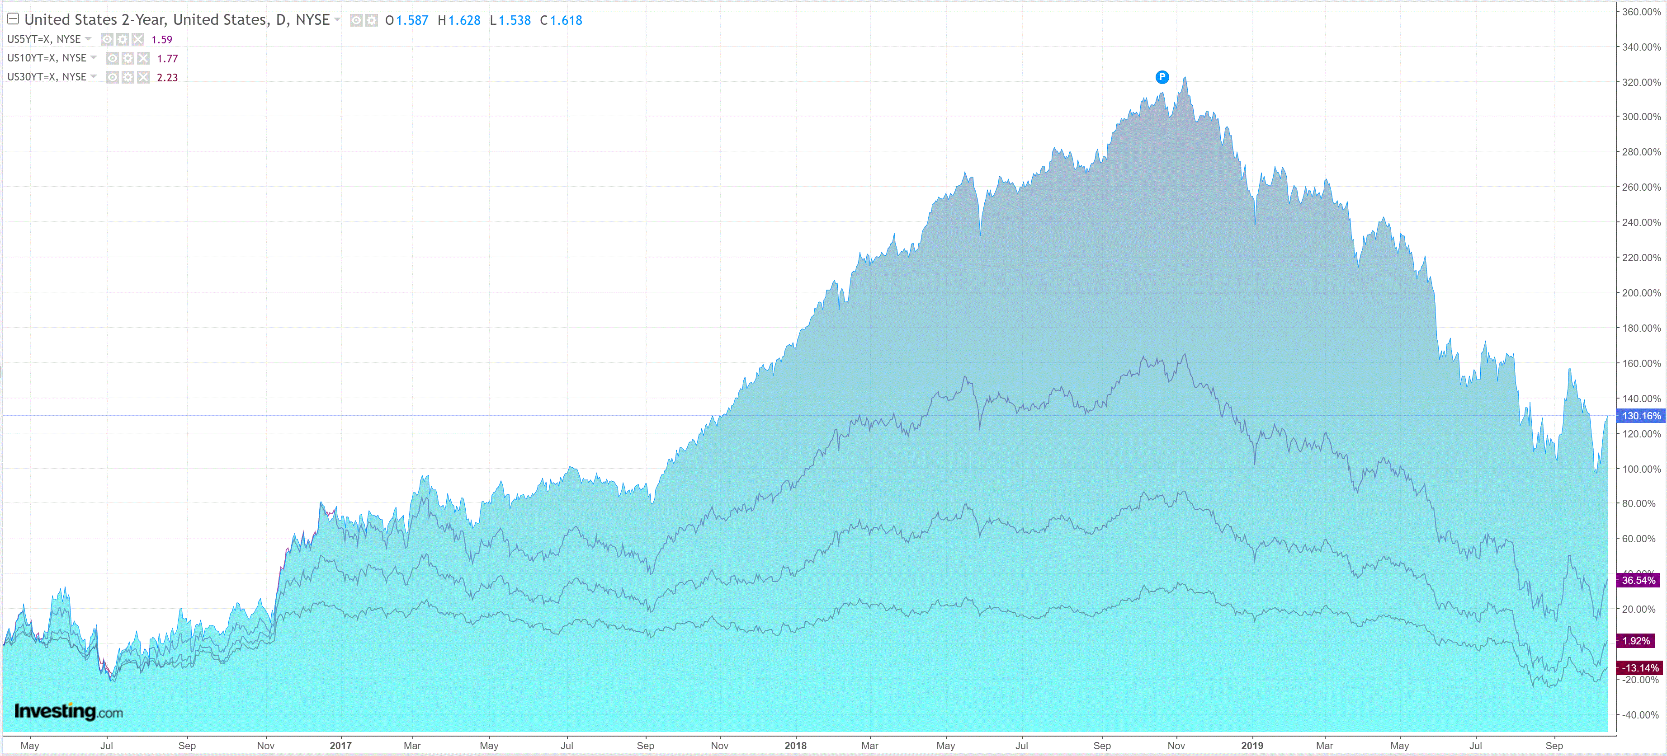1667x756 pixels.
Task: Click the 36.54% purple axis label
Action: pos(1638,580)
